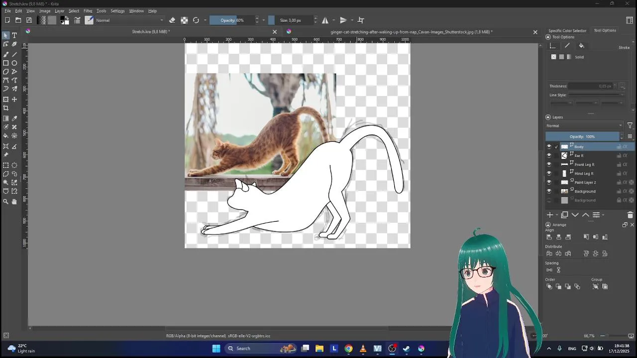Click the Stroke button in Tool Options

coord(624,48)
